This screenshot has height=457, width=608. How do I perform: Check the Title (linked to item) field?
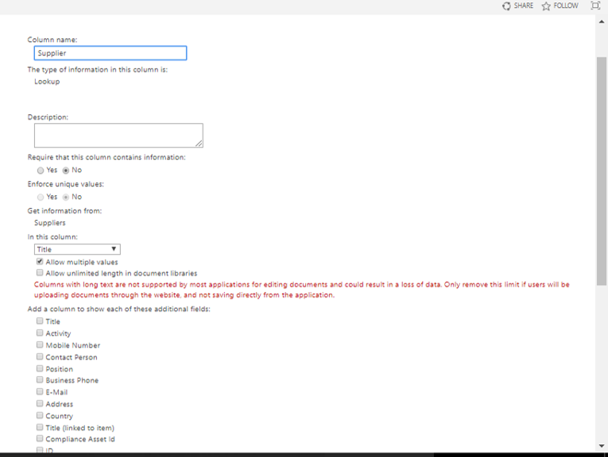[x=40, y=427]
